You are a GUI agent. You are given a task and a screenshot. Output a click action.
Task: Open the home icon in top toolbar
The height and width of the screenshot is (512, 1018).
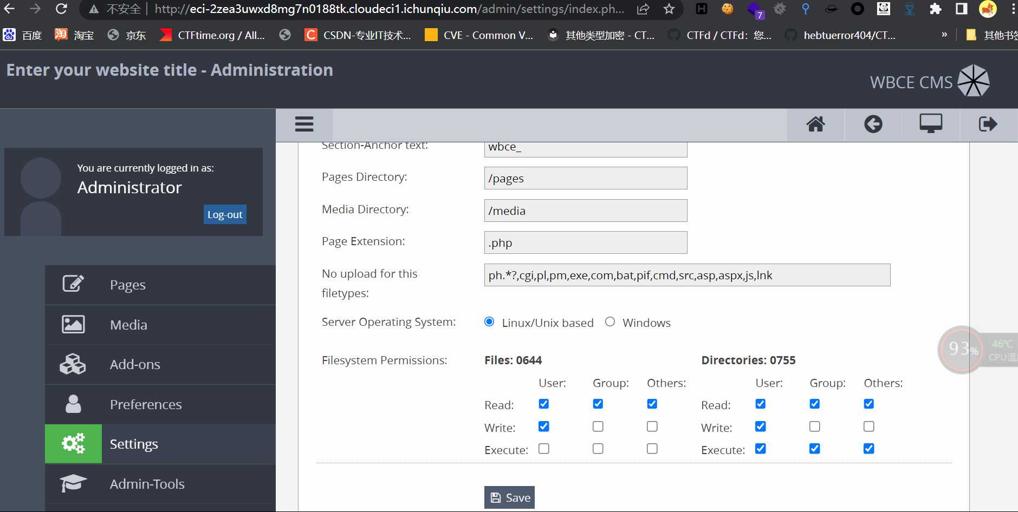click(x=815, y=124)
